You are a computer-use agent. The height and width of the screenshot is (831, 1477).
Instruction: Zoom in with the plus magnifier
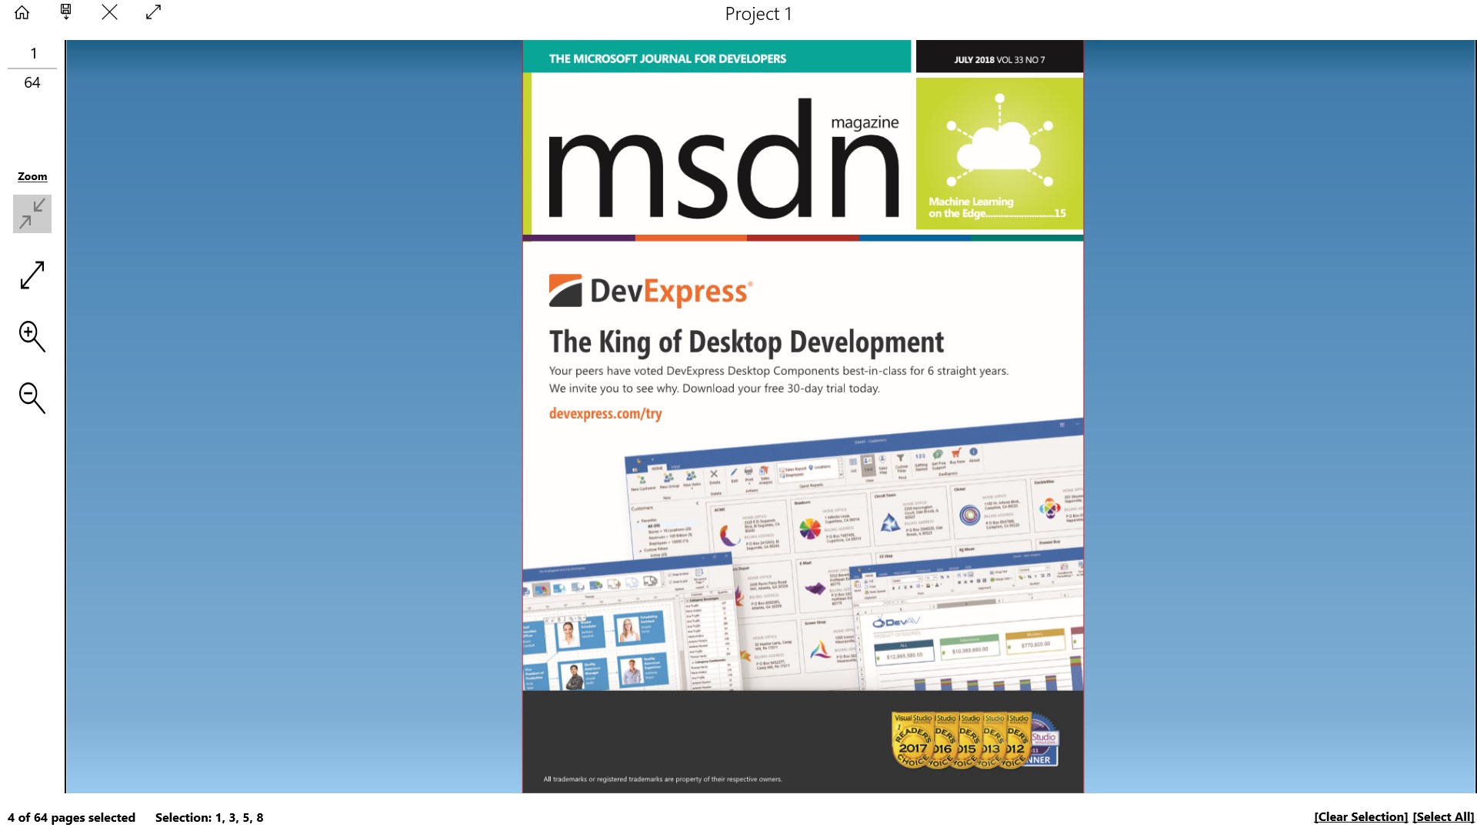(32, 336)
